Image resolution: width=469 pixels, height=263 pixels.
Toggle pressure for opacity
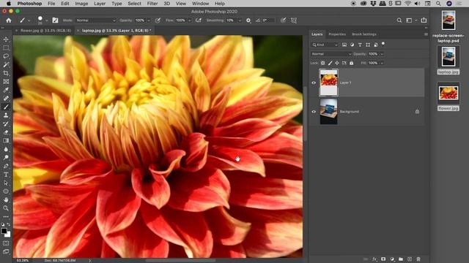[158, 20]
